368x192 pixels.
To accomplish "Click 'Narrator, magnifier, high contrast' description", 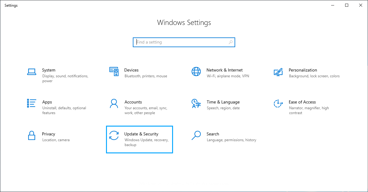I will coord(309,110).
